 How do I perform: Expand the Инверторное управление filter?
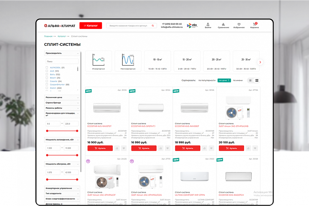(62, 188)
